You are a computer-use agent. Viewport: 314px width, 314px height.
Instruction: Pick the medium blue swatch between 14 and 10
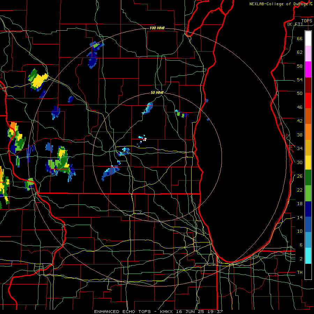pos(308,224)
